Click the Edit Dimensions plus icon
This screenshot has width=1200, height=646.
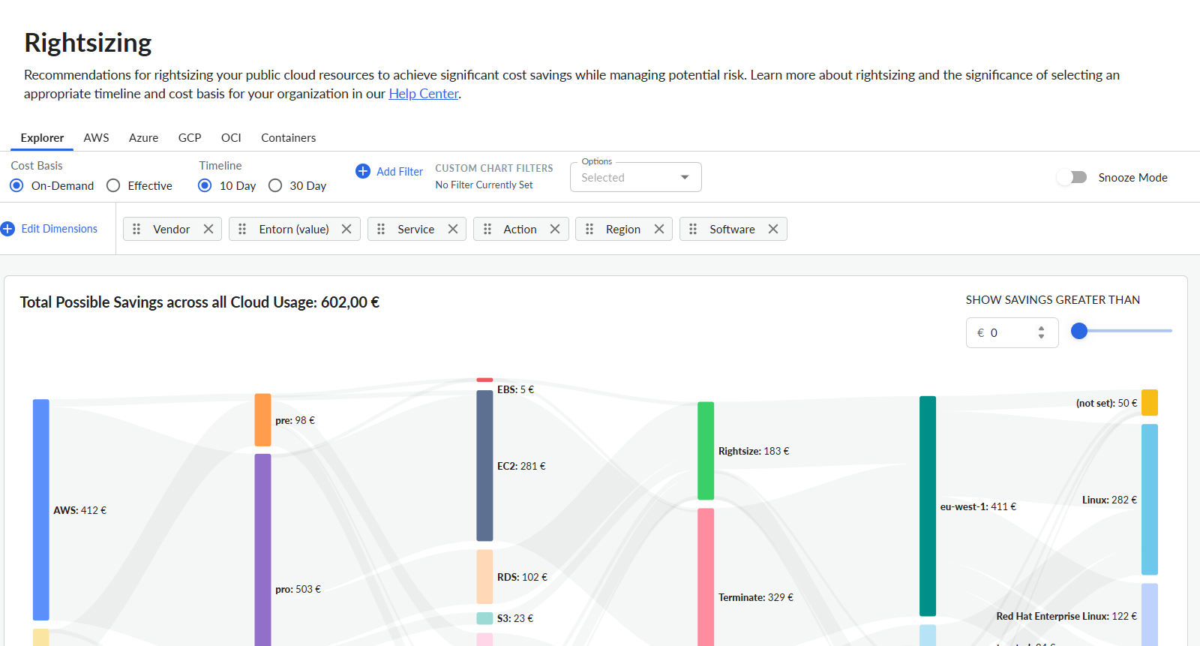click(7, 229)
